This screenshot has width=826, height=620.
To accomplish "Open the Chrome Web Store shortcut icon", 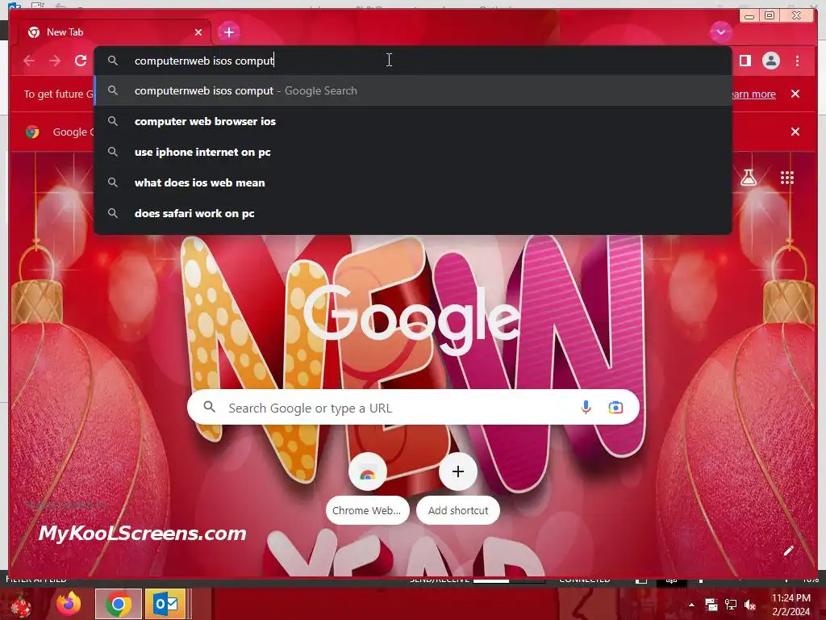I will tap(368, 471).
